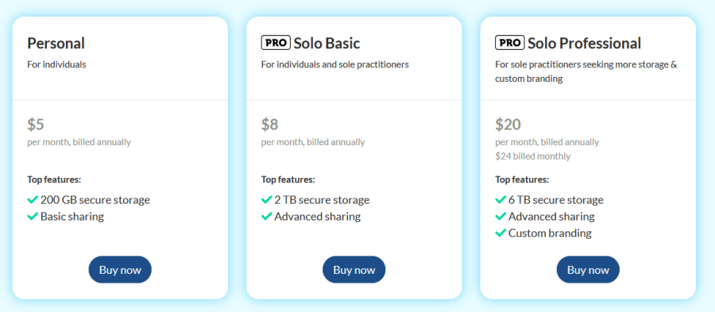Screen dimensions: 715x312
Task: Click the checkmark next to Basic sharing
Action: pos(33,217)
